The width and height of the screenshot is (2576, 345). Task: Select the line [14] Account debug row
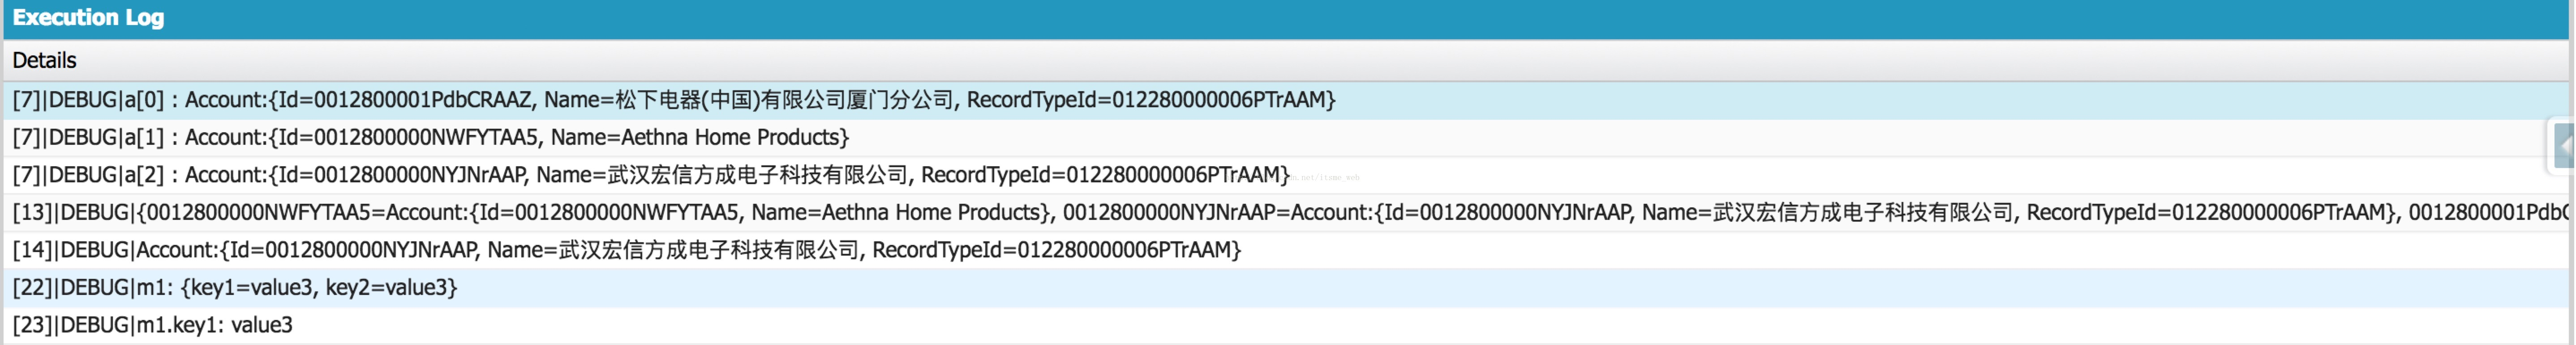click(1286, 250)
